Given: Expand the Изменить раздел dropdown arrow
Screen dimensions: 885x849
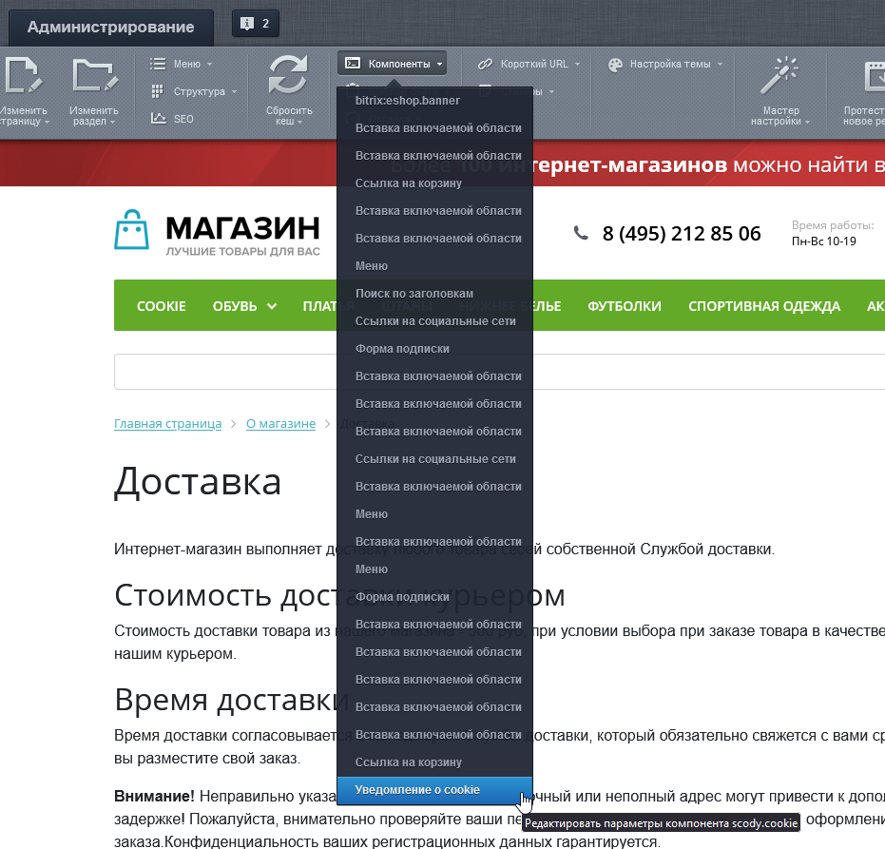Looking at the screenshot, I should [x=112, y=122].
